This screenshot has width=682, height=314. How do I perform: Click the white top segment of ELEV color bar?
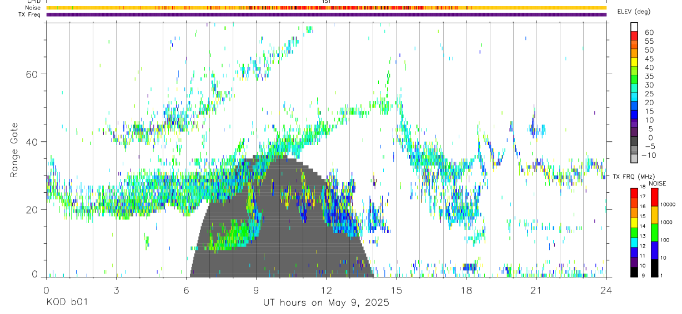[634, 27]
